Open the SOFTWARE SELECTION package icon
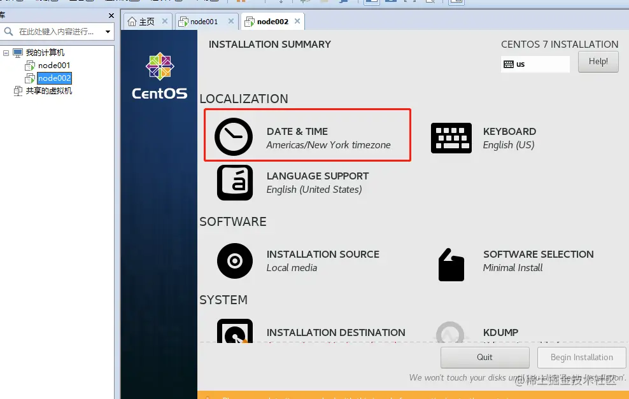This screenshot has height=399, width=629. pyautogui.click(x=451, y=265)
